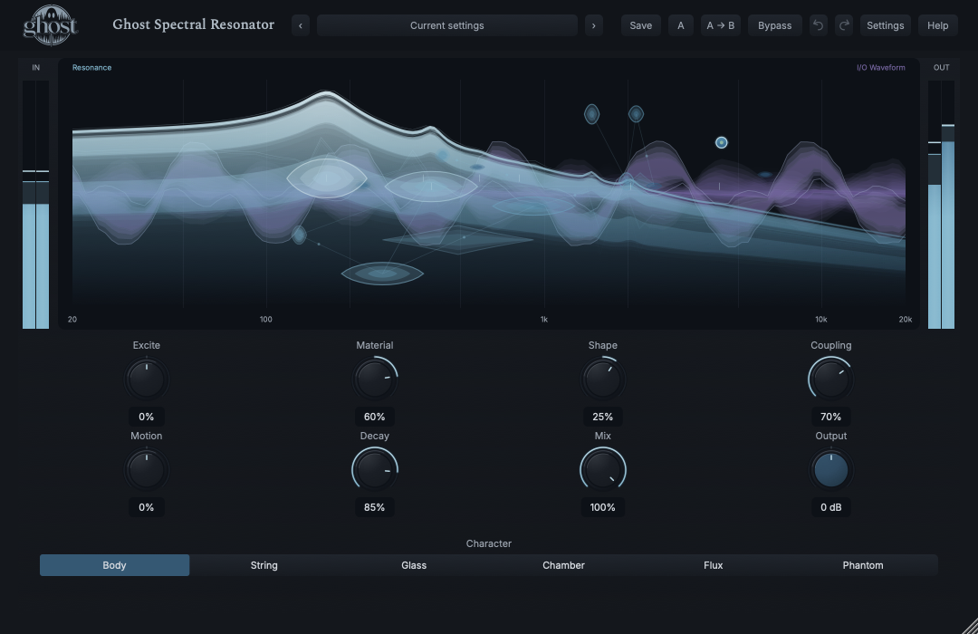Copy settings A to B
978x634 pixels.
coord(721,25)
